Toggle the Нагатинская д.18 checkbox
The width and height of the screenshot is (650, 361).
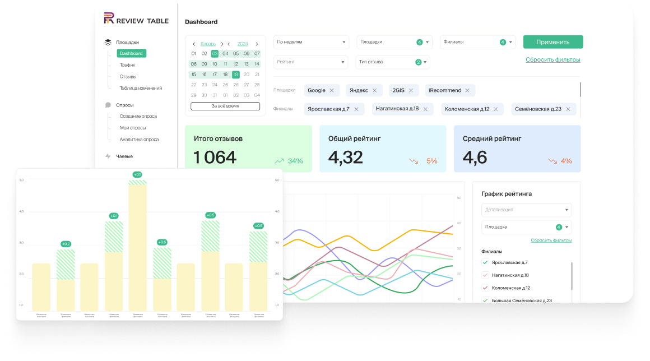tap(485, 275)
